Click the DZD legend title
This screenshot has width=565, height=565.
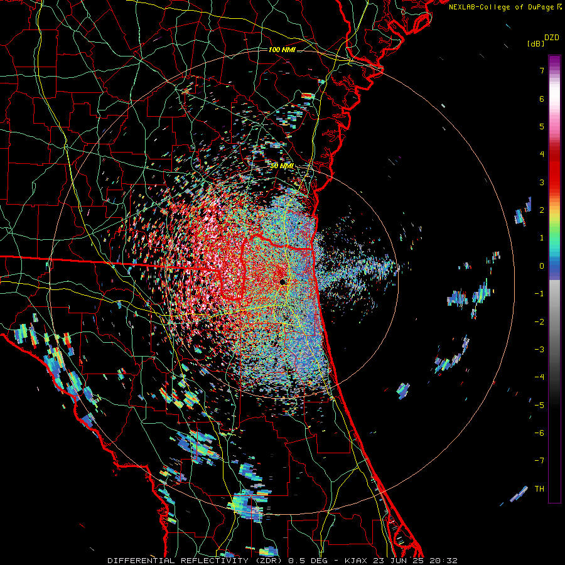coord(552,38)
